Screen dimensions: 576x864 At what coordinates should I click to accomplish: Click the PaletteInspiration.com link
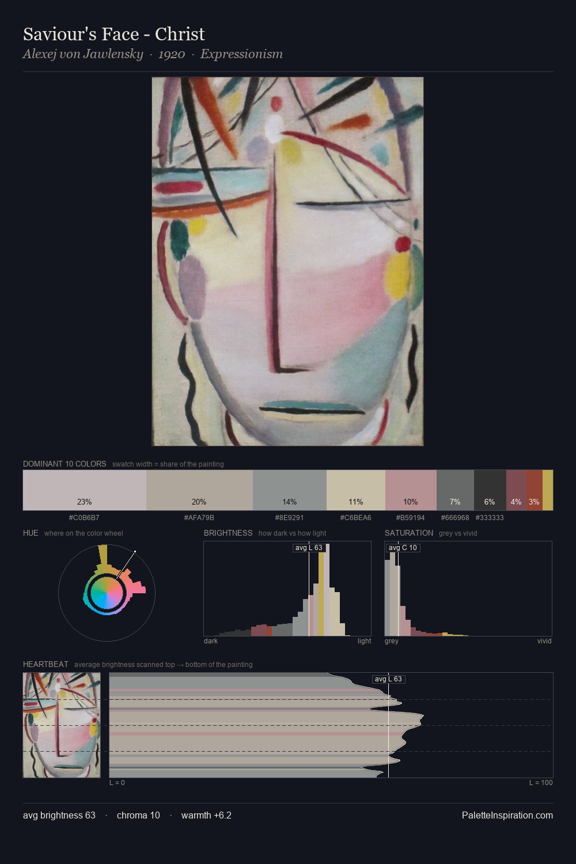click(x=507, y=815)
